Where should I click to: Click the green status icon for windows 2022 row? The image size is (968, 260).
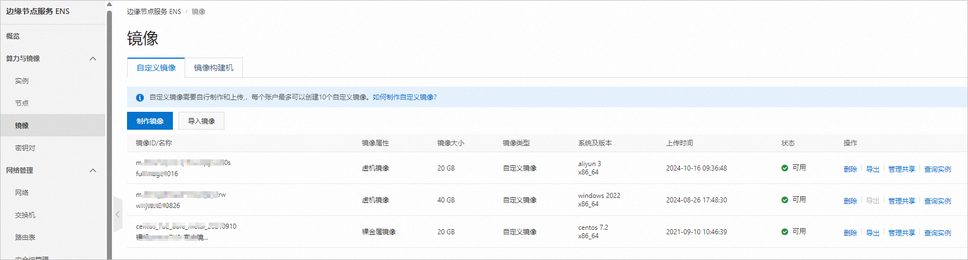785,200
